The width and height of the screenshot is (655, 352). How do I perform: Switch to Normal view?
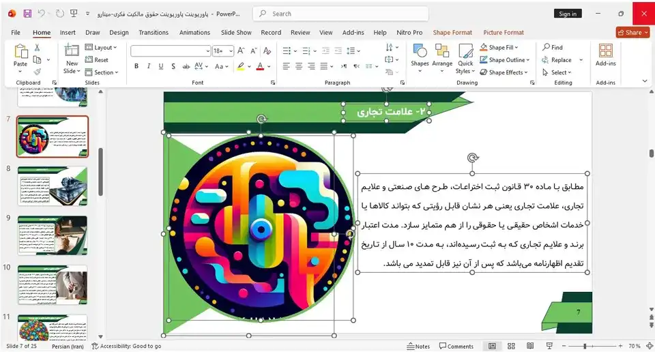click(x=492, y=346)
